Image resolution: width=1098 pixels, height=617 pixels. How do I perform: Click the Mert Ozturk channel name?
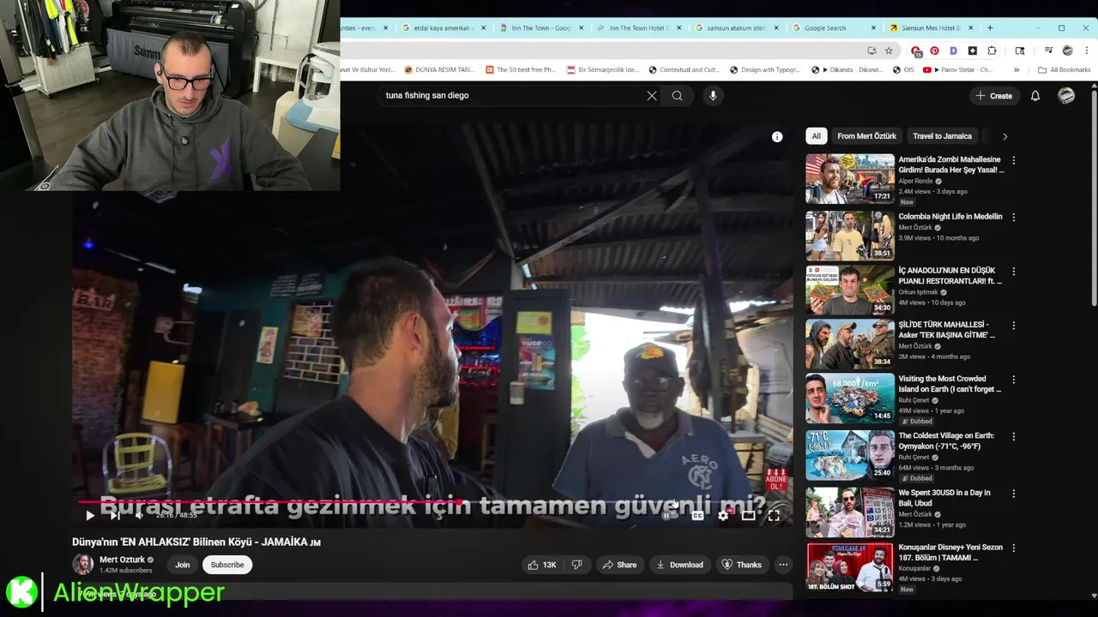point(122,560)
